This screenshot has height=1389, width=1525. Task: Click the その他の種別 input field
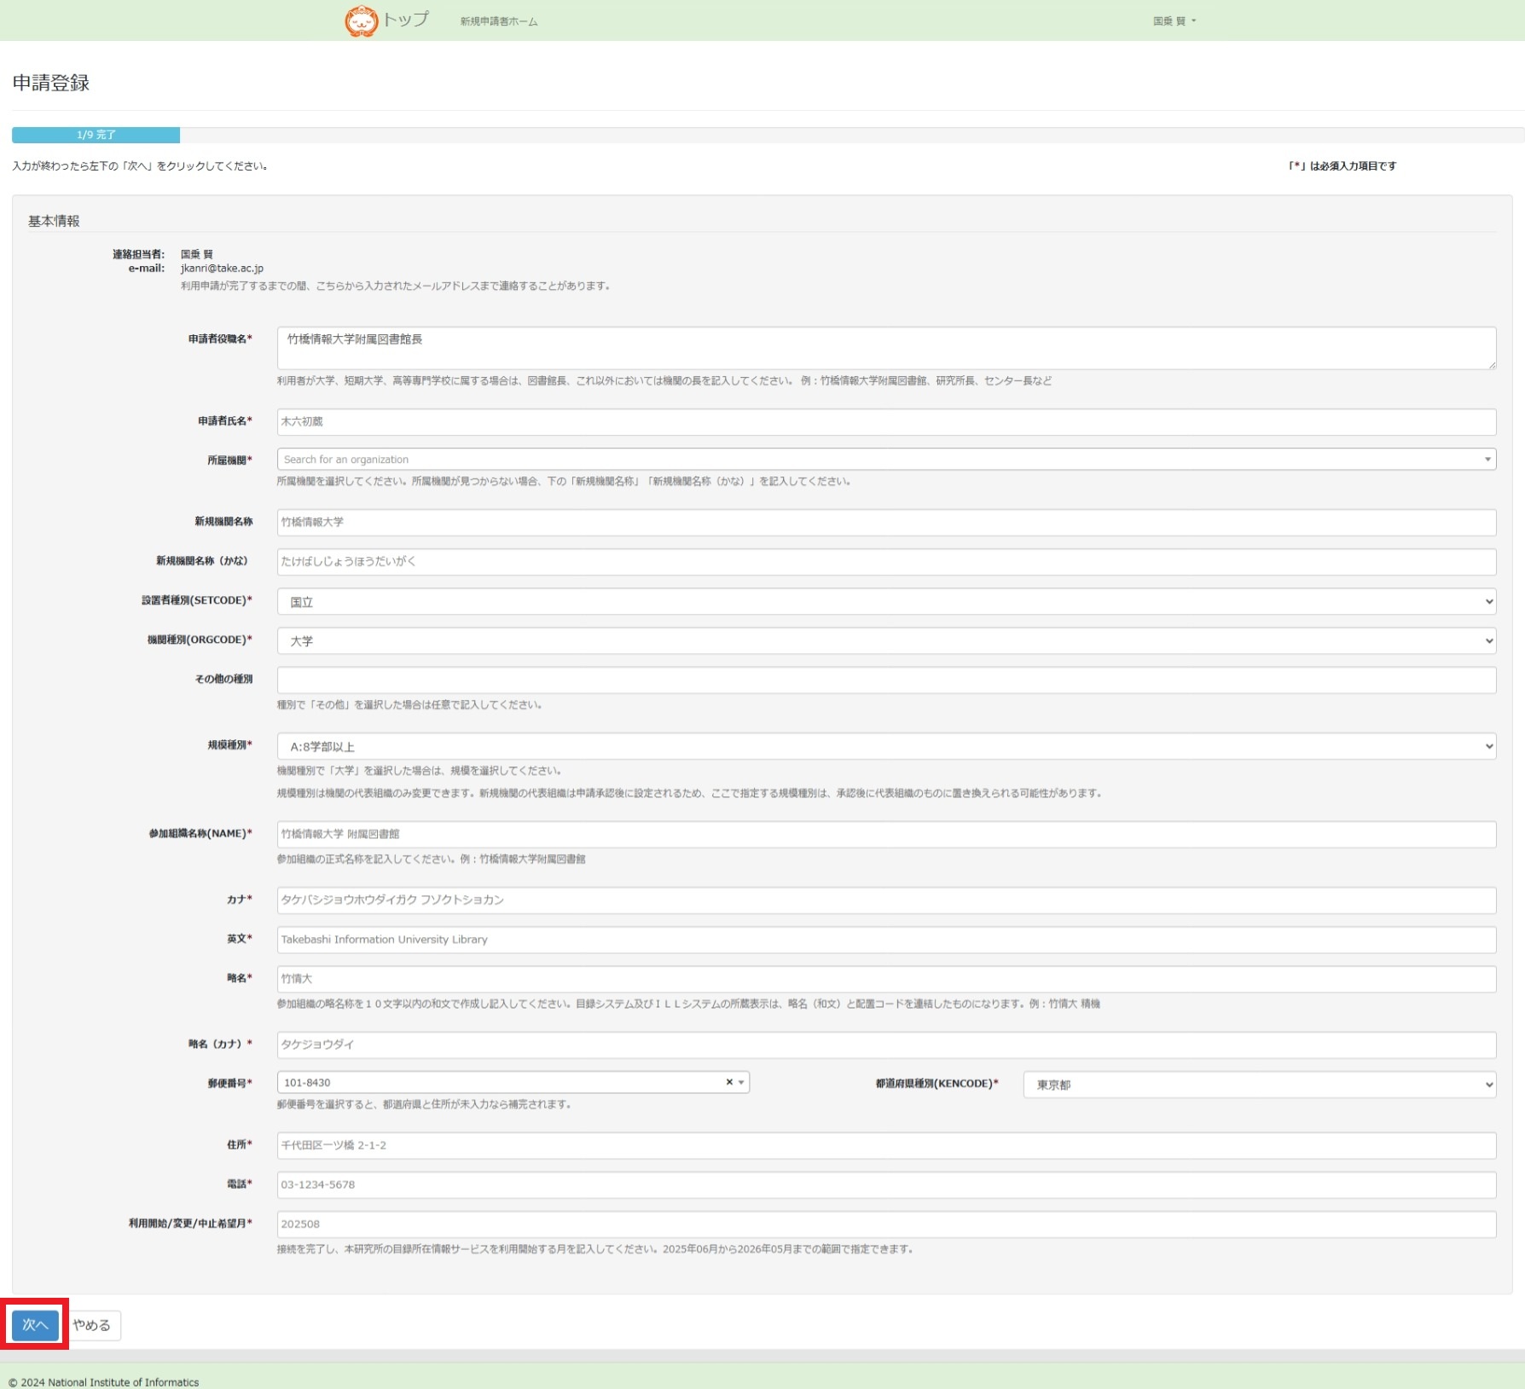click(x=886, y=680)
